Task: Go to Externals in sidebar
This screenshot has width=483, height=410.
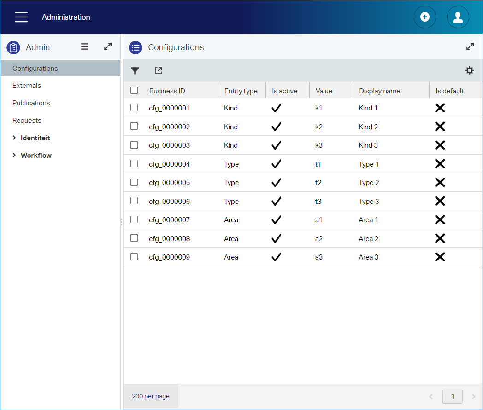Action: coord(27,86)
